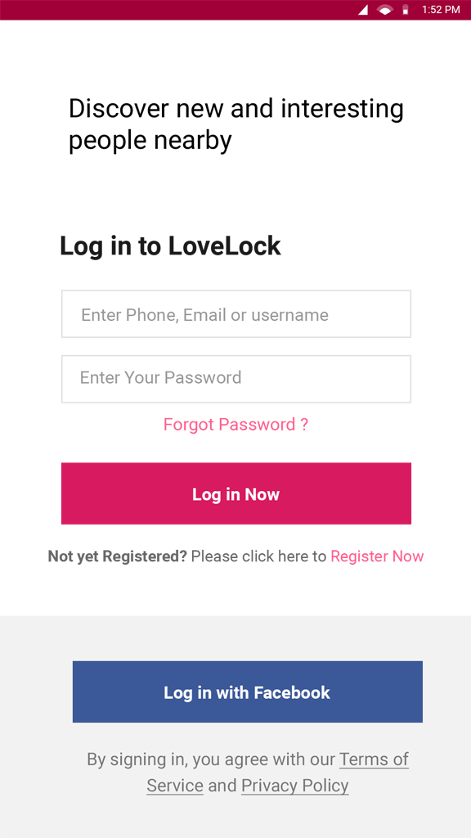Tap the word and between policy links
The width and height of the screenshot is (471, 838).
(222, 786)
